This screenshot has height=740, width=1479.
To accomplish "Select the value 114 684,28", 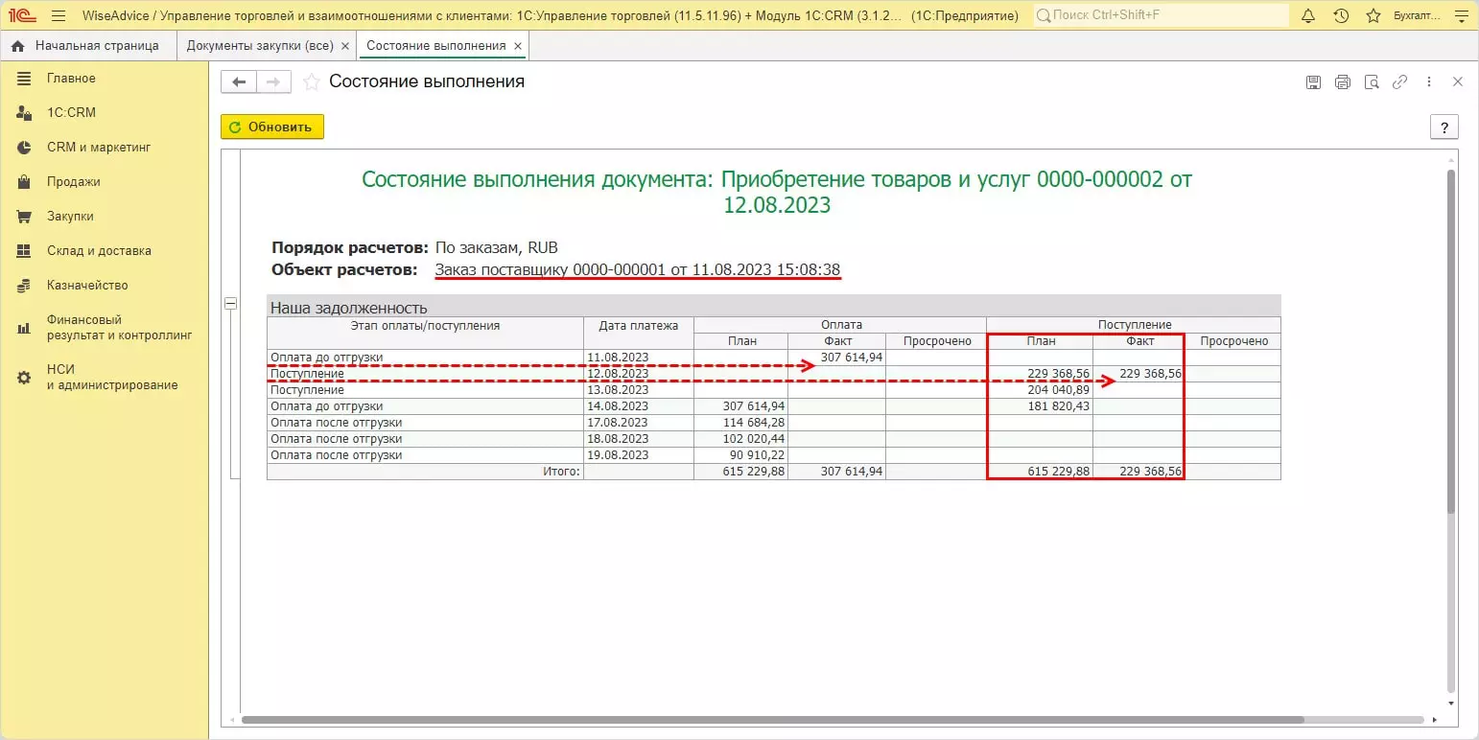I will [754, 423].
